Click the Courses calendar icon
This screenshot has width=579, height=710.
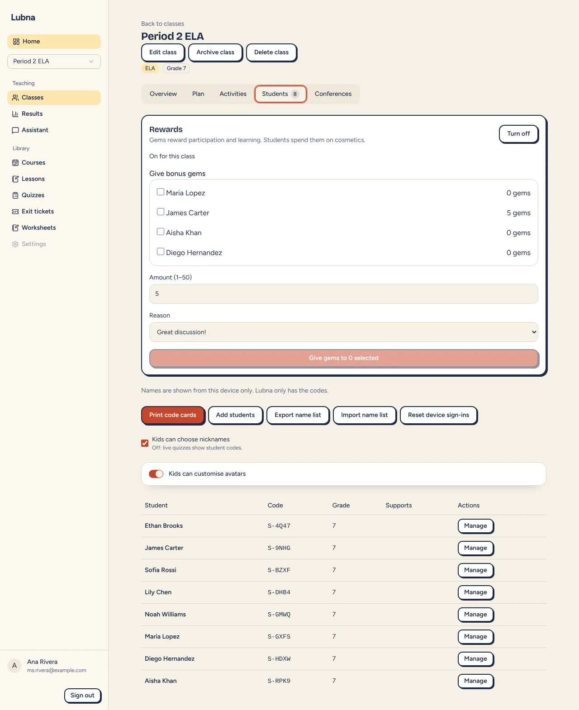tap(15, 163)
